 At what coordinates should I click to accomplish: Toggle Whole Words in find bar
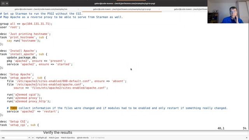coord(83,138)
